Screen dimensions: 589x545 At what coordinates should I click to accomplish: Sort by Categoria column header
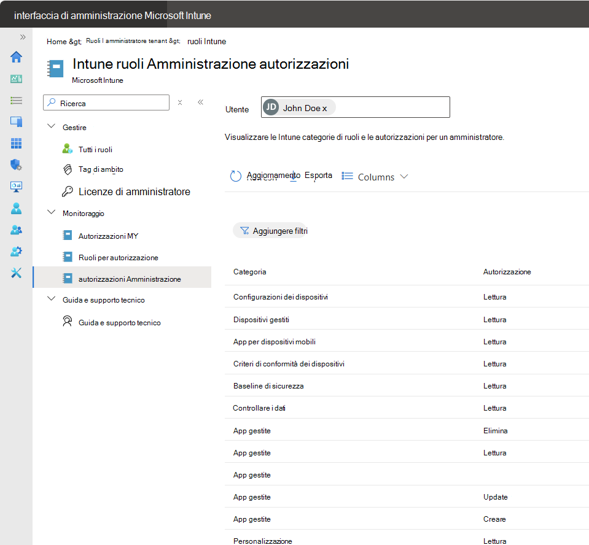[250, 272]
